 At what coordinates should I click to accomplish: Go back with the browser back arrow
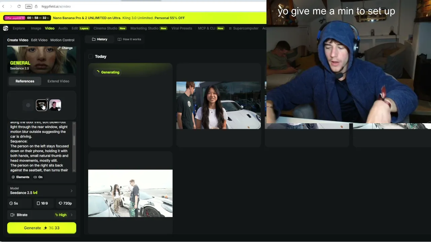pyautogui.click(x=3, y=6)
